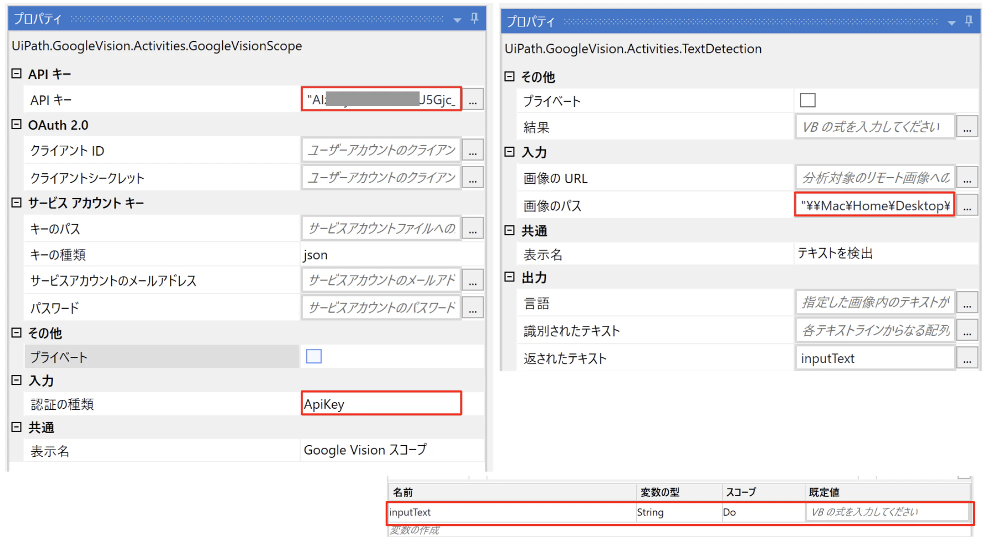Open expression editor for 画像のパス
This screenshot has width=990, height=542.
click(x=967, y=205)
